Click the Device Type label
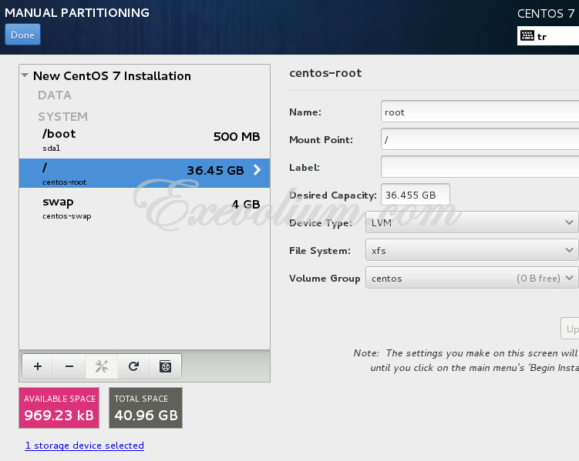 point(321,222)
